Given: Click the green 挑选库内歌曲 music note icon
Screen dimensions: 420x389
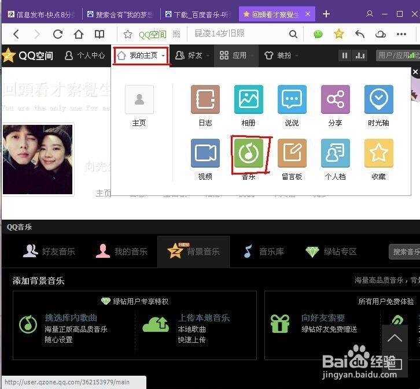Looking at the screenshot, I should pyautogui.click(x=28, y=324).
